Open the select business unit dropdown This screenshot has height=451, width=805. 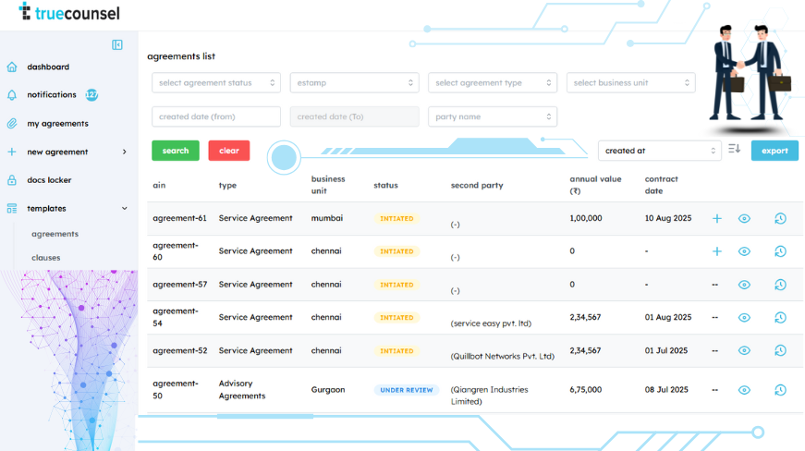pyautogui.click(x=630, y=83)
